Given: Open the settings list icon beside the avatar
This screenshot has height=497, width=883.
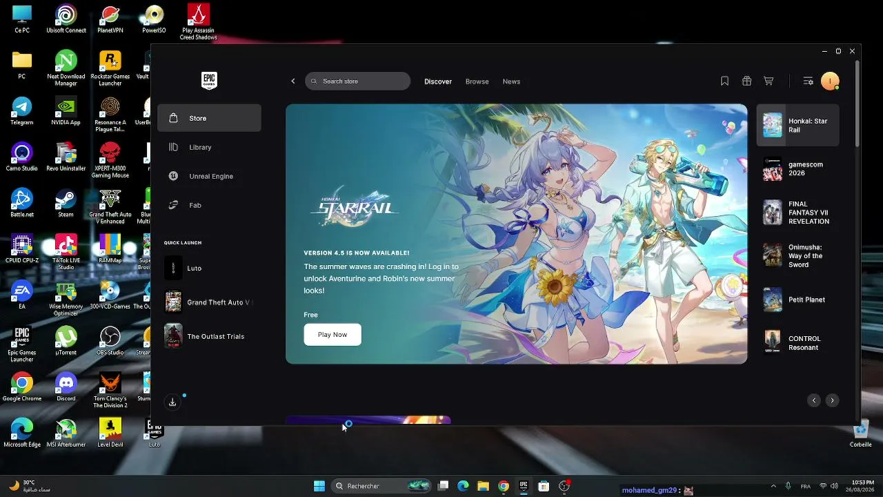Looking at the screenshot, I should (808, 81).
